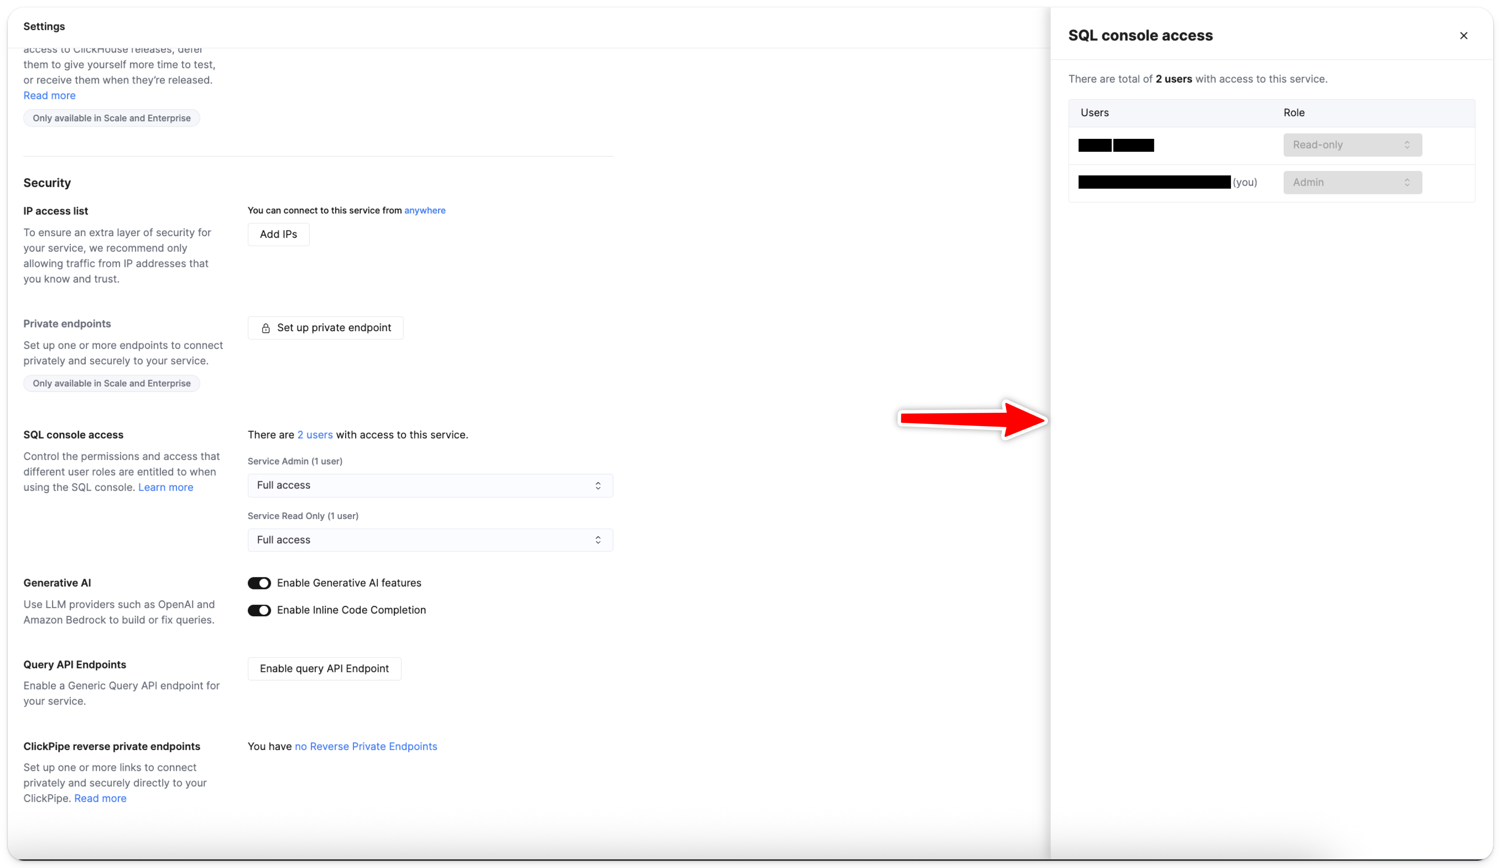Open Service Admin Full access dropdown
This screenshot has height=868, width=1501.
coord(429,486)
